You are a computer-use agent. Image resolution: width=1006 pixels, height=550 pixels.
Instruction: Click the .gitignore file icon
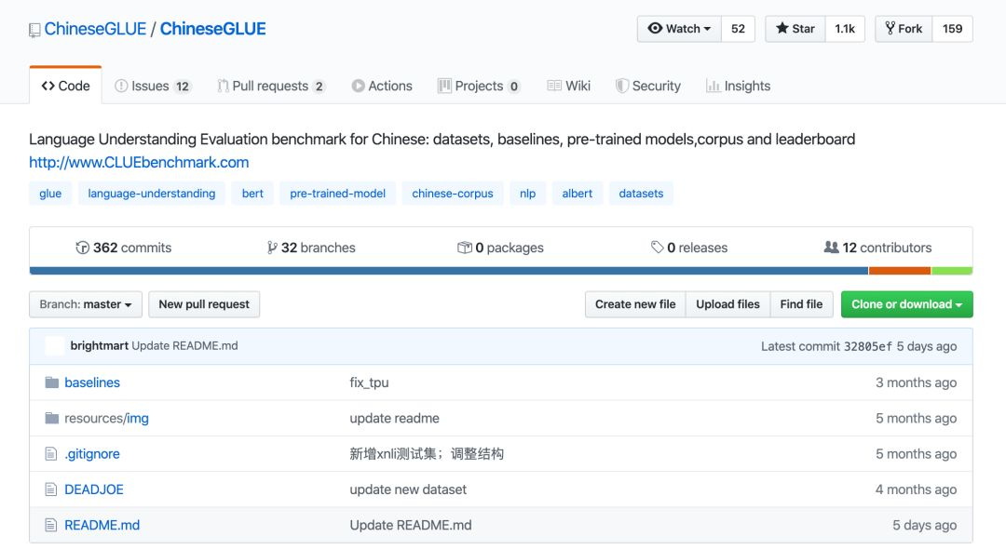click(x=50, y=454)
